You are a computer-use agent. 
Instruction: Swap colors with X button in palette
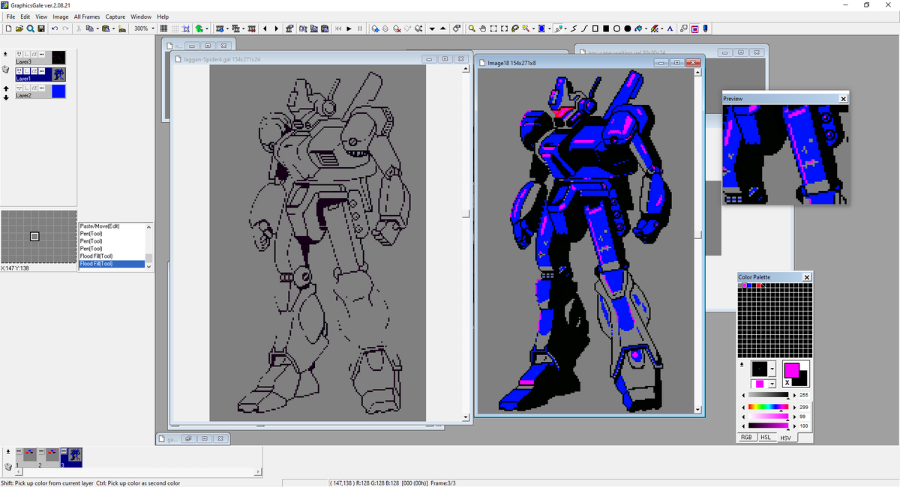pyautogui.click(x=787, y=383)
